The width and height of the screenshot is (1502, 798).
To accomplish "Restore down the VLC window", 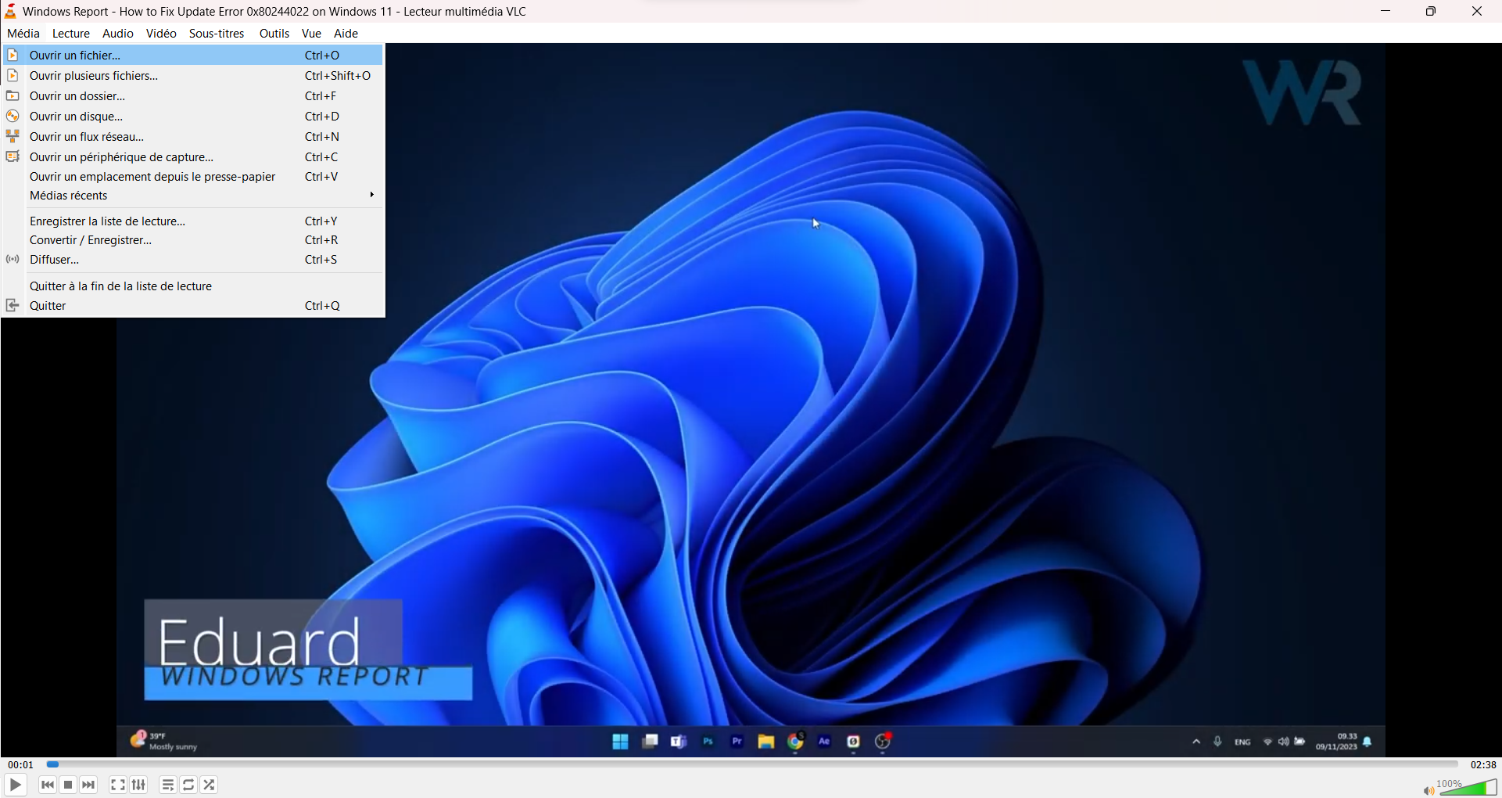I will point(1431,11).
